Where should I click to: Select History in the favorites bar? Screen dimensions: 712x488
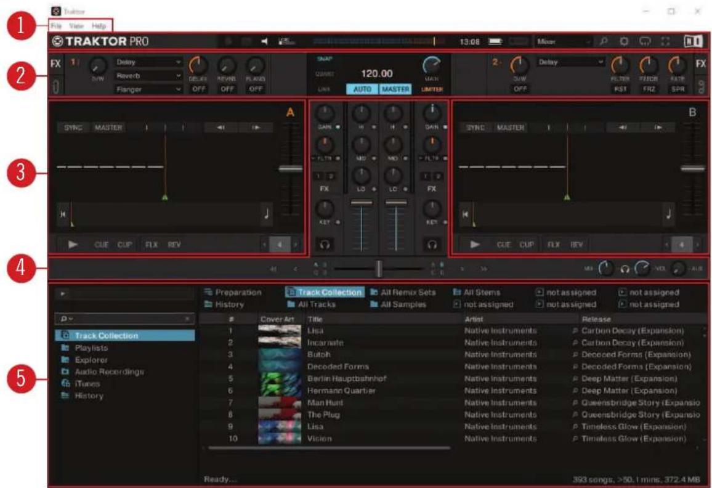pyautogui.click(x=224, y=304)
